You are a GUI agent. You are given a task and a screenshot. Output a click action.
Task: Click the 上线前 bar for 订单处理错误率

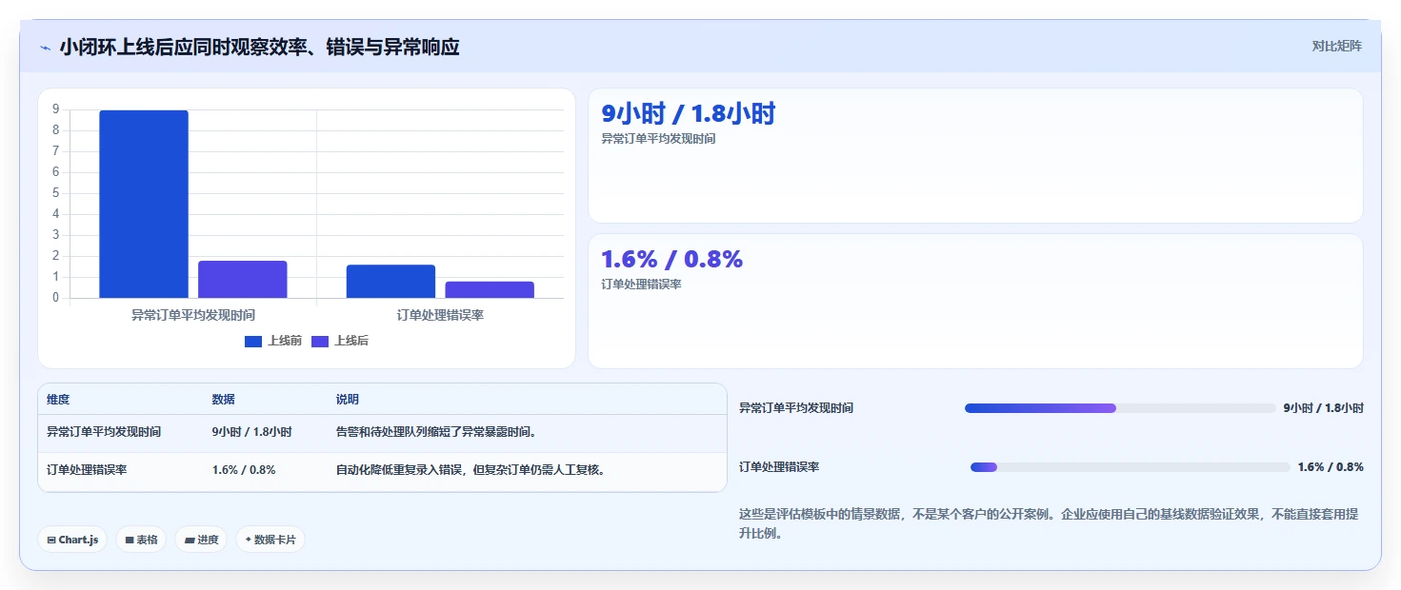pos(390,282)
